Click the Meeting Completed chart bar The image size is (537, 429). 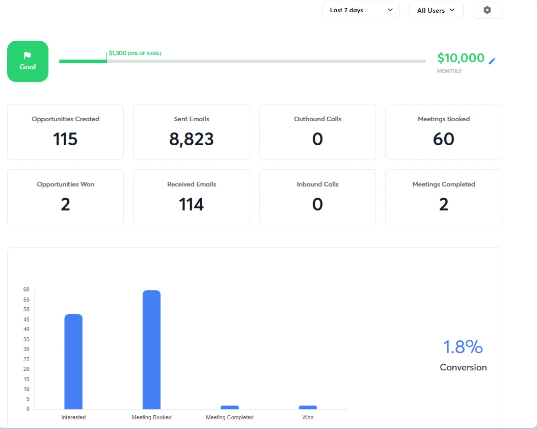[230, 408]
